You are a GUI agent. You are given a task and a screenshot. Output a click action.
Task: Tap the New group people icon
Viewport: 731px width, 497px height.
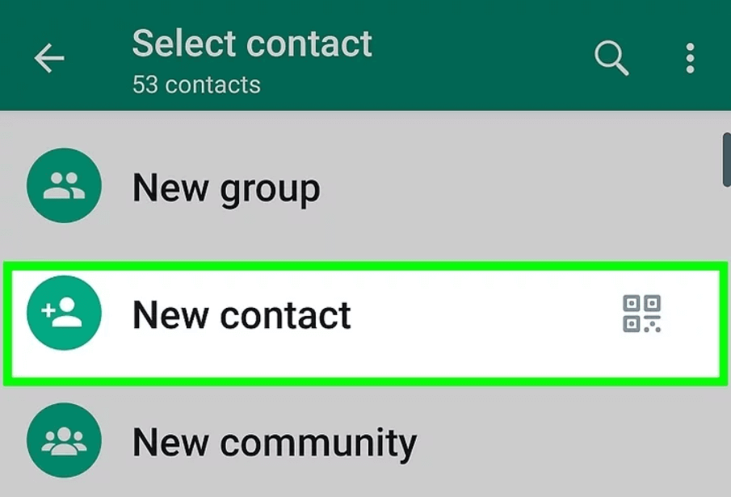click(x=65, y=186)
